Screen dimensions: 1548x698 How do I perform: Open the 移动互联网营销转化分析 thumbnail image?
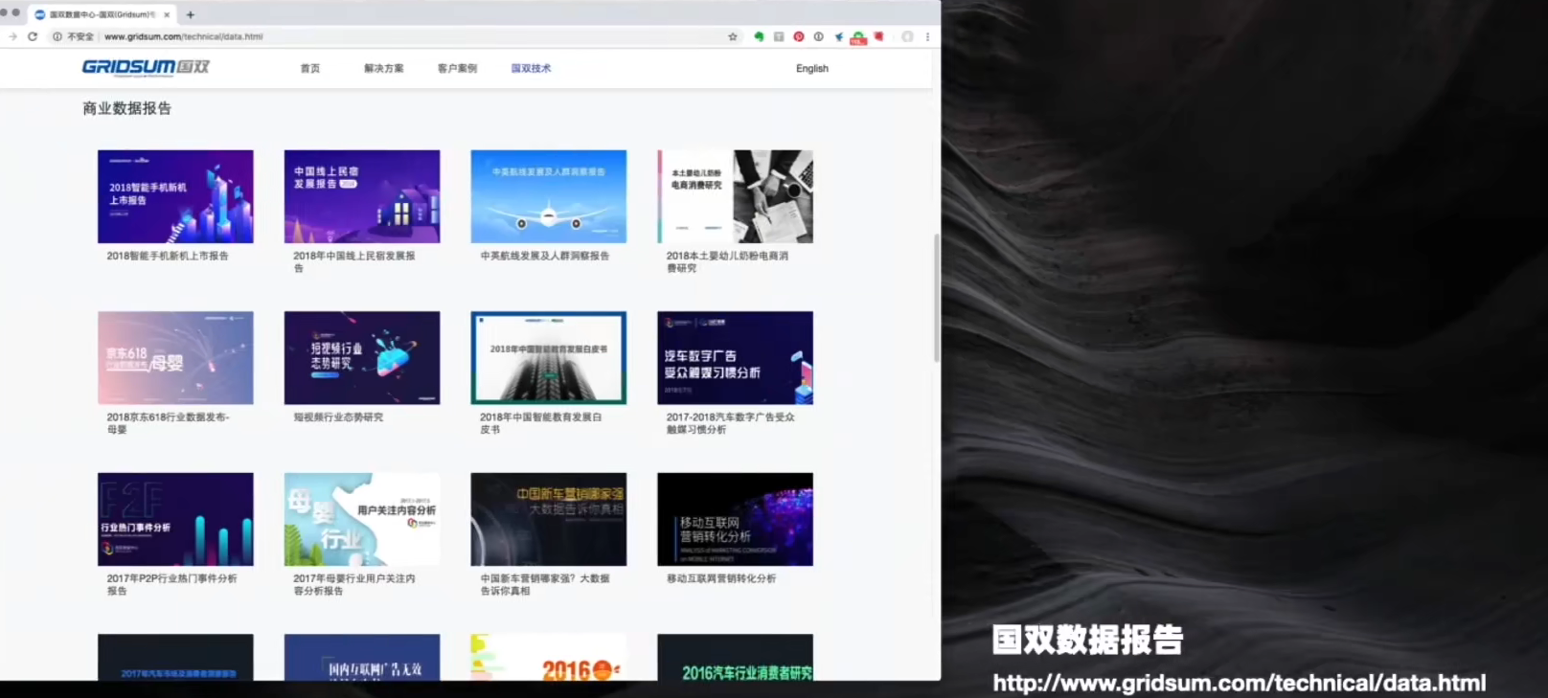[735, 519]
